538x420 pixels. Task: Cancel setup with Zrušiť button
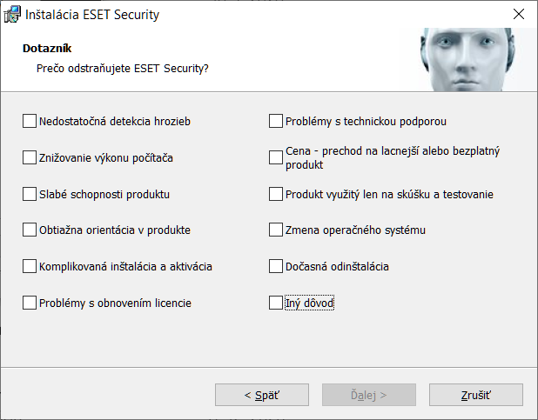[x=476, y=395]
